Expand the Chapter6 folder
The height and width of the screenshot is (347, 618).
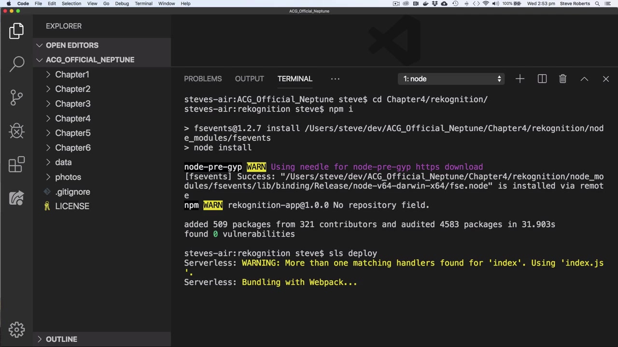[102, 148]
